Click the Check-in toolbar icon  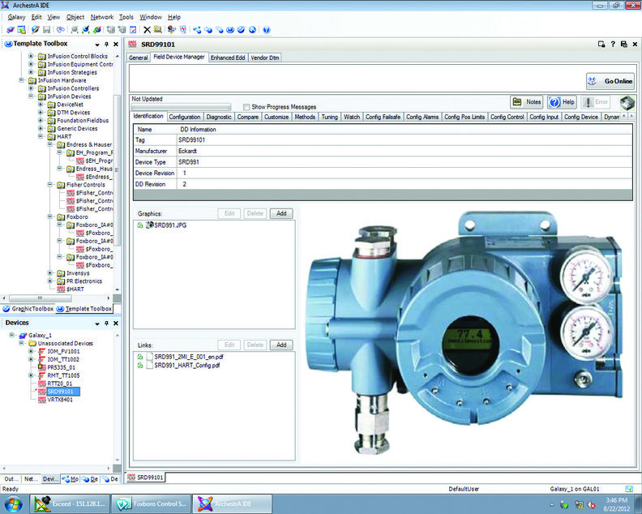[x=86, y=29]
